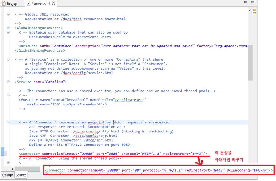Collapse the Service name Catalina element
The image size is (276, 181).
[x=8, y=82]
